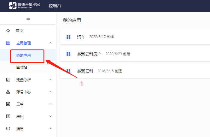Click the 账号中心 person icon
The width and height of the screenshot is (210, 137).
pos(8,92)
